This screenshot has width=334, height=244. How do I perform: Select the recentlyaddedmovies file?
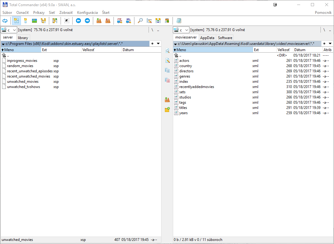[197, 87]
